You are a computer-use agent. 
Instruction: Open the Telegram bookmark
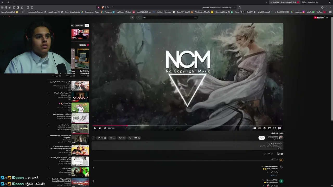point(110,12)
